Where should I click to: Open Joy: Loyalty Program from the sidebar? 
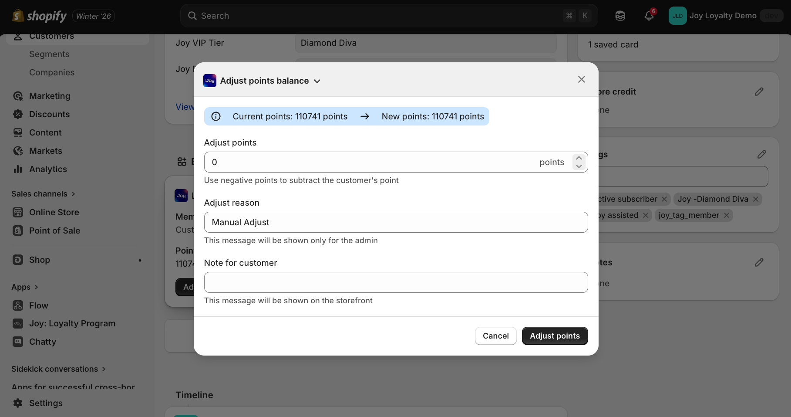72,323
